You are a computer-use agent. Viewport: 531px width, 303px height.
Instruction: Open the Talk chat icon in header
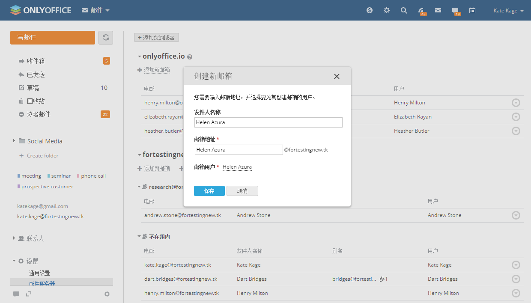pos(455,11)
